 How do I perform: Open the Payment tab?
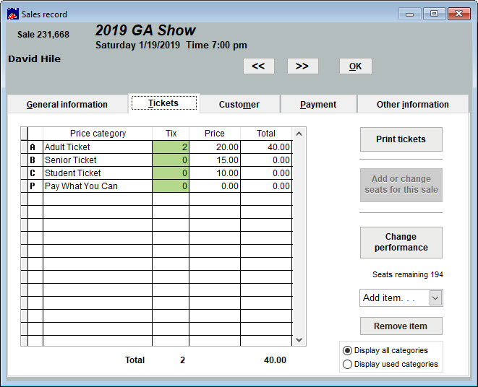tap(318, 105)
